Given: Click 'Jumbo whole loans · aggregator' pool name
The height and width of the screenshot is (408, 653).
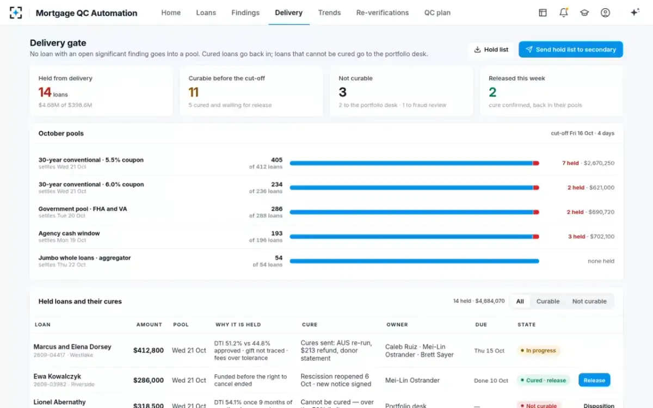Looking at the screenshot, I should click(x=84, y=258).
